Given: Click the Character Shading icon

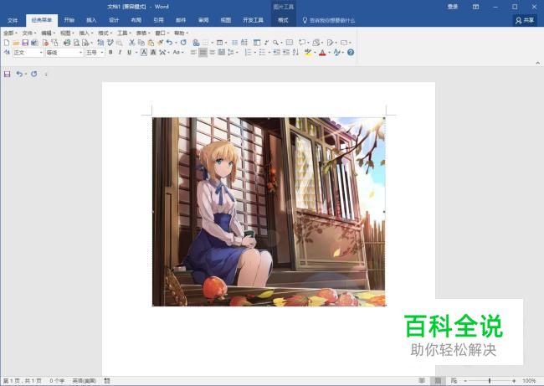Looking at the screenshot, I should pos(153,53).
